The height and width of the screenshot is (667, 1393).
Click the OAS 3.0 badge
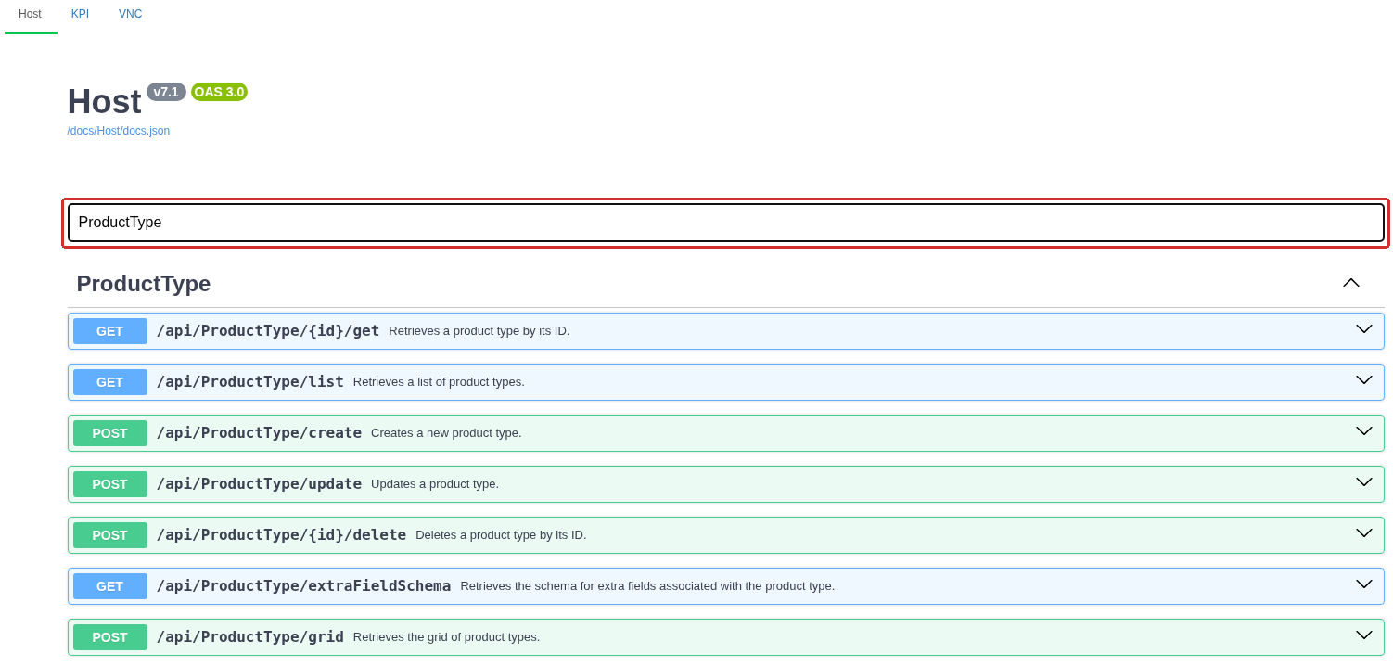tap(219, 92)
